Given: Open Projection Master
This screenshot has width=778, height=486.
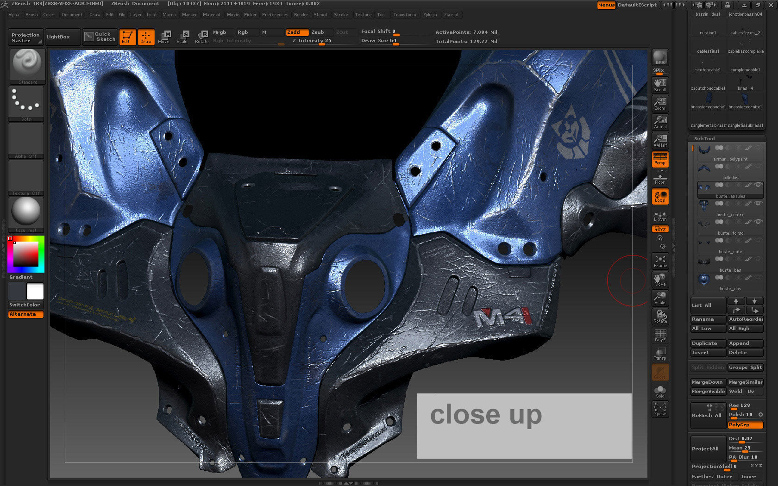Looking at the screenshot, I should pos(25,37).
